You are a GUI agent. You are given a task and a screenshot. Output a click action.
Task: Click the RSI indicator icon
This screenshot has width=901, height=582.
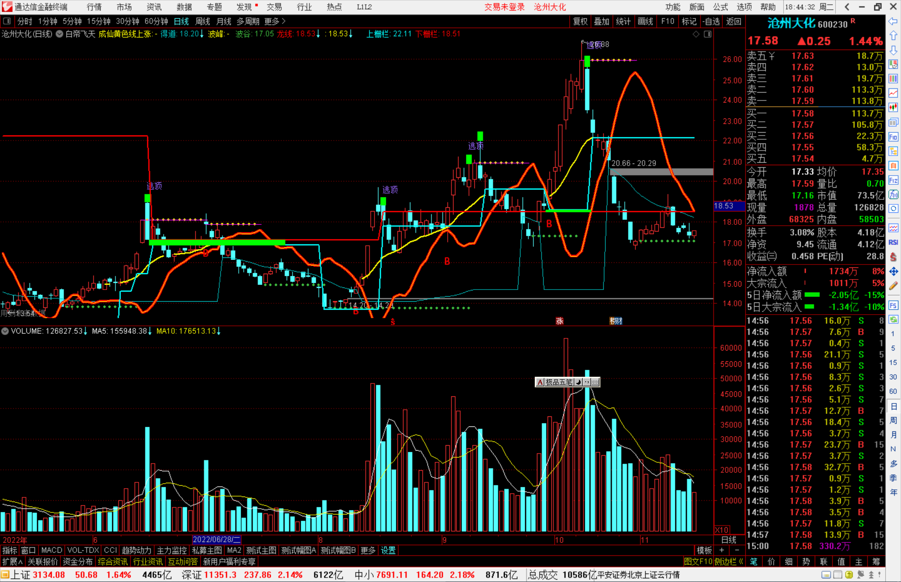pyautogui.click(x=893, y=242)
